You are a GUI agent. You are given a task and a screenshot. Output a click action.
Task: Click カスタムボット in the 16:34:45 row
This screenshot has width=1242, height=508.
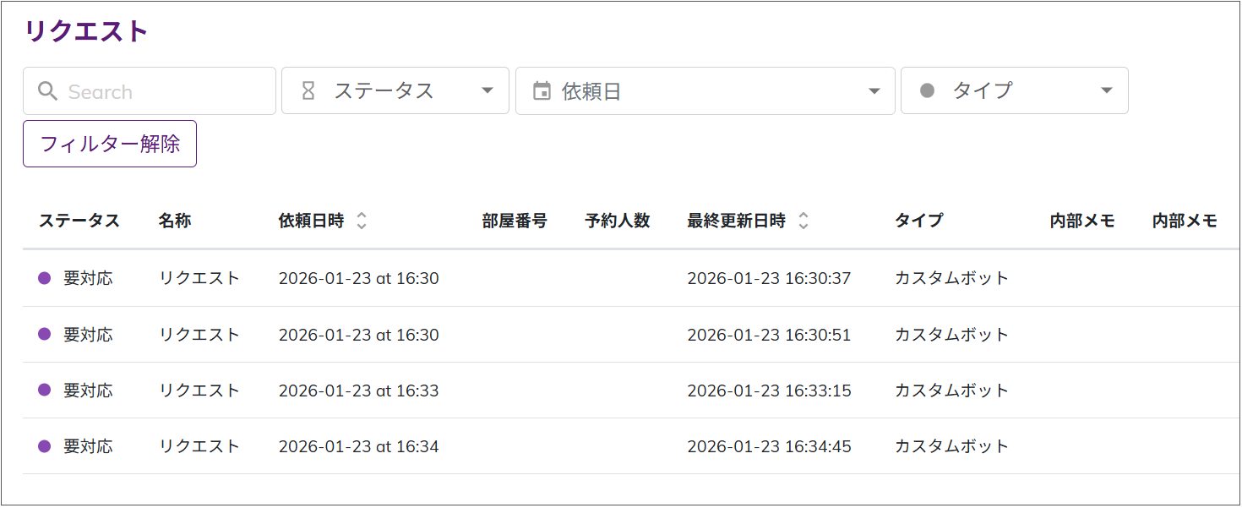pos(951,445)
